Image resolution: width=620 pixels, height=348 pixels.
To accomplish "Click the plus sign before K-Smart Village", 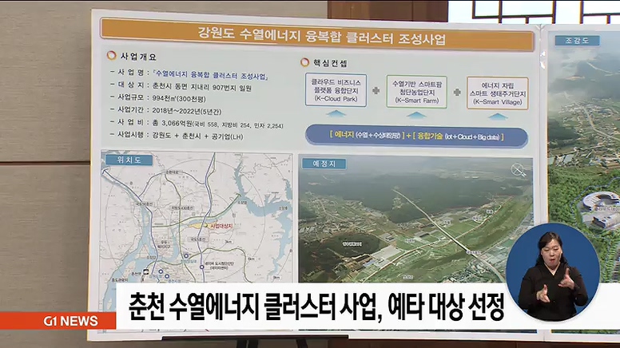I will tap(457, 92).
